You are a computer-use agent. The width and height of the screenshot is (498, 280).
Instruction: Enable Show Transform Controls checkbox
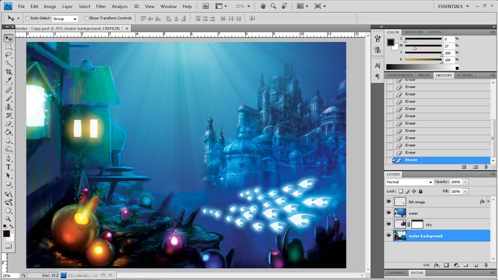pyautogui.click(x=86, y=18)
